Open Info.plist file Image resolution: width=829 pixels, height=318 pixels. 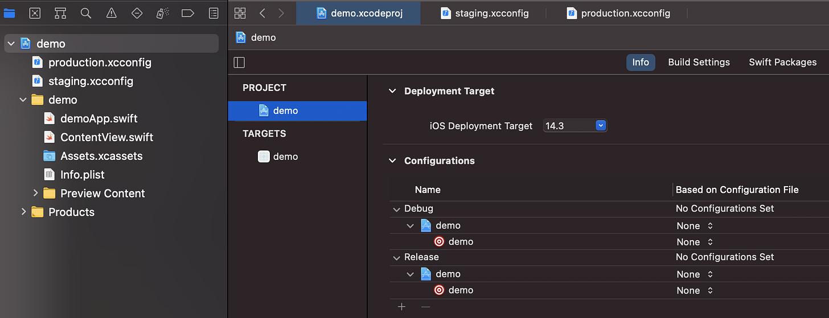[75, 175]
